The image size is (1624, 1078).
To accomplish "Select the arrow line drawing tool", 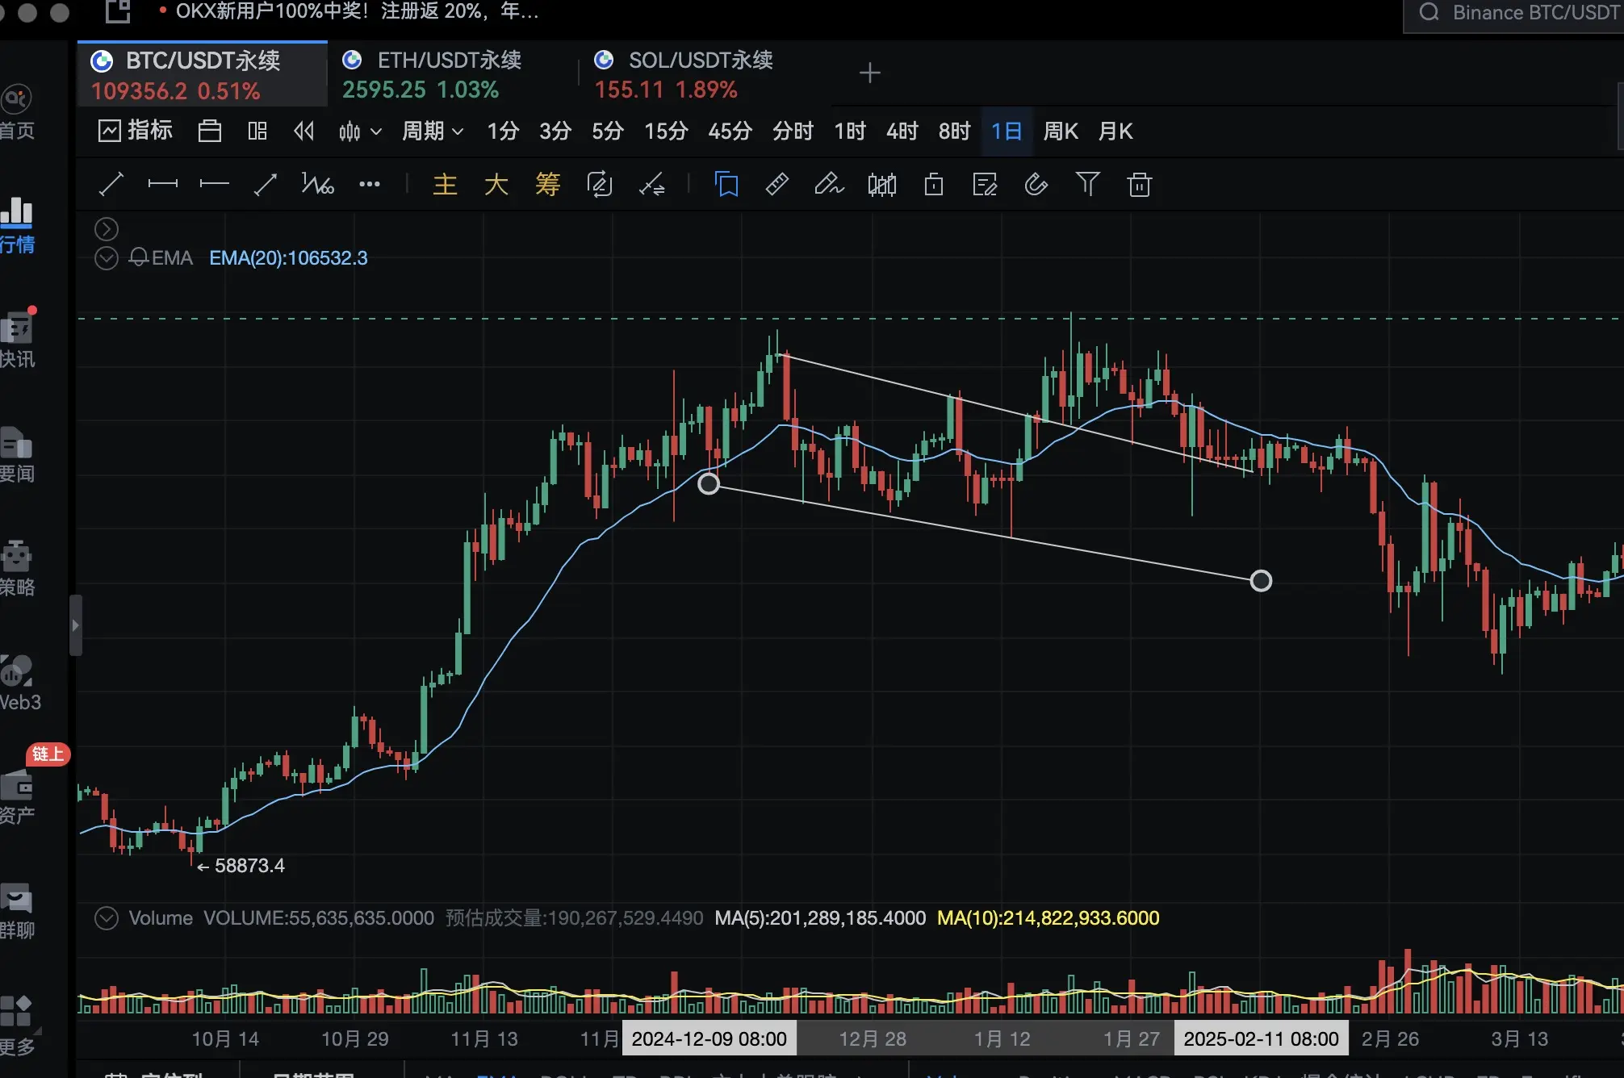I will pyautogui.click(x=266, y=185).
